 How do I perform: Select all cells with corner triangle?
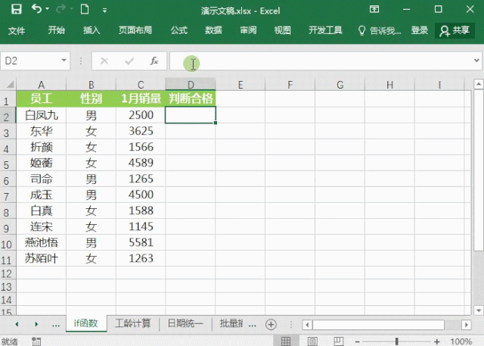click(8, 84)
